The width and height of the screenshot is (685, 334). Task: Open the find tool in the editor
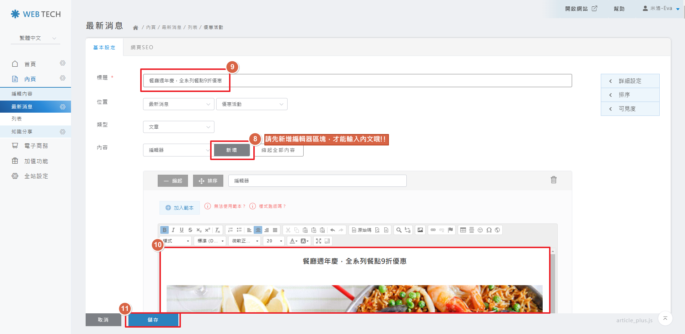click(399, 230)
